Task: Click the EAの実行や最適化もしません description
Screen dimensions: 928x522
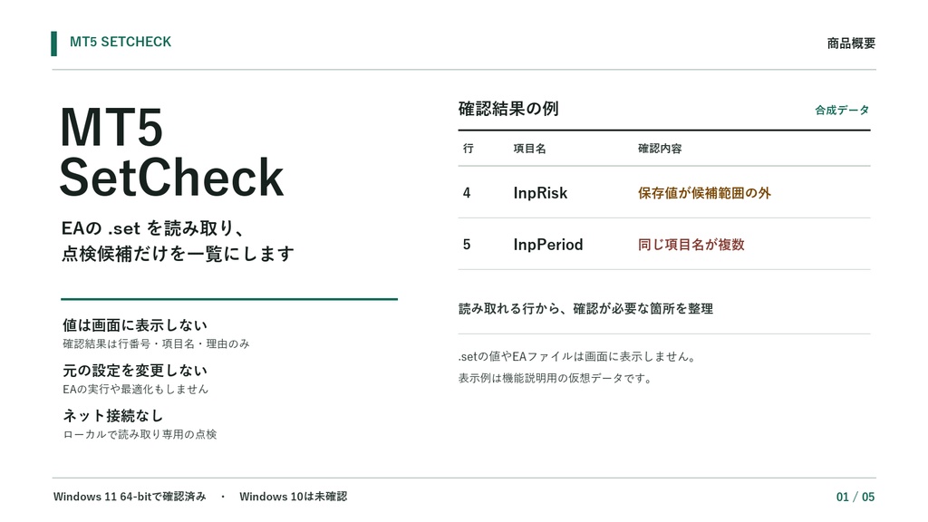Action: 136,390
